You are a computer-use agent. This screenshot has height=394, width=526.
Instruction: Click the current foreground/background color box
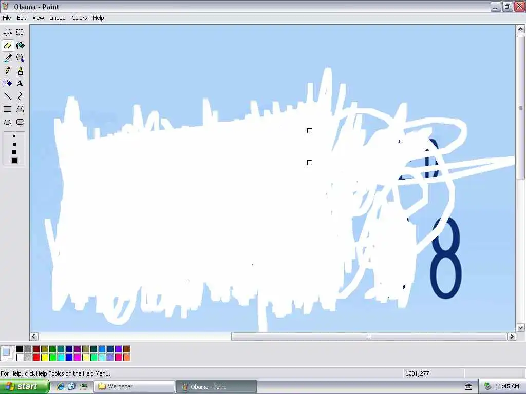coord(8,353)
